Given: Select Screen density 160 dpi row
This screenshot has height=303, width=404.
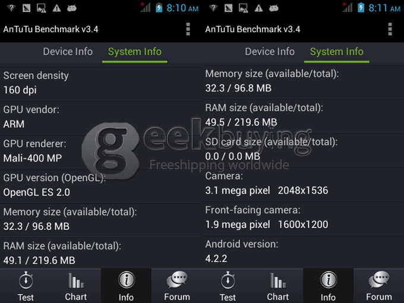Looking at the screenshot, I should point(101,83).
